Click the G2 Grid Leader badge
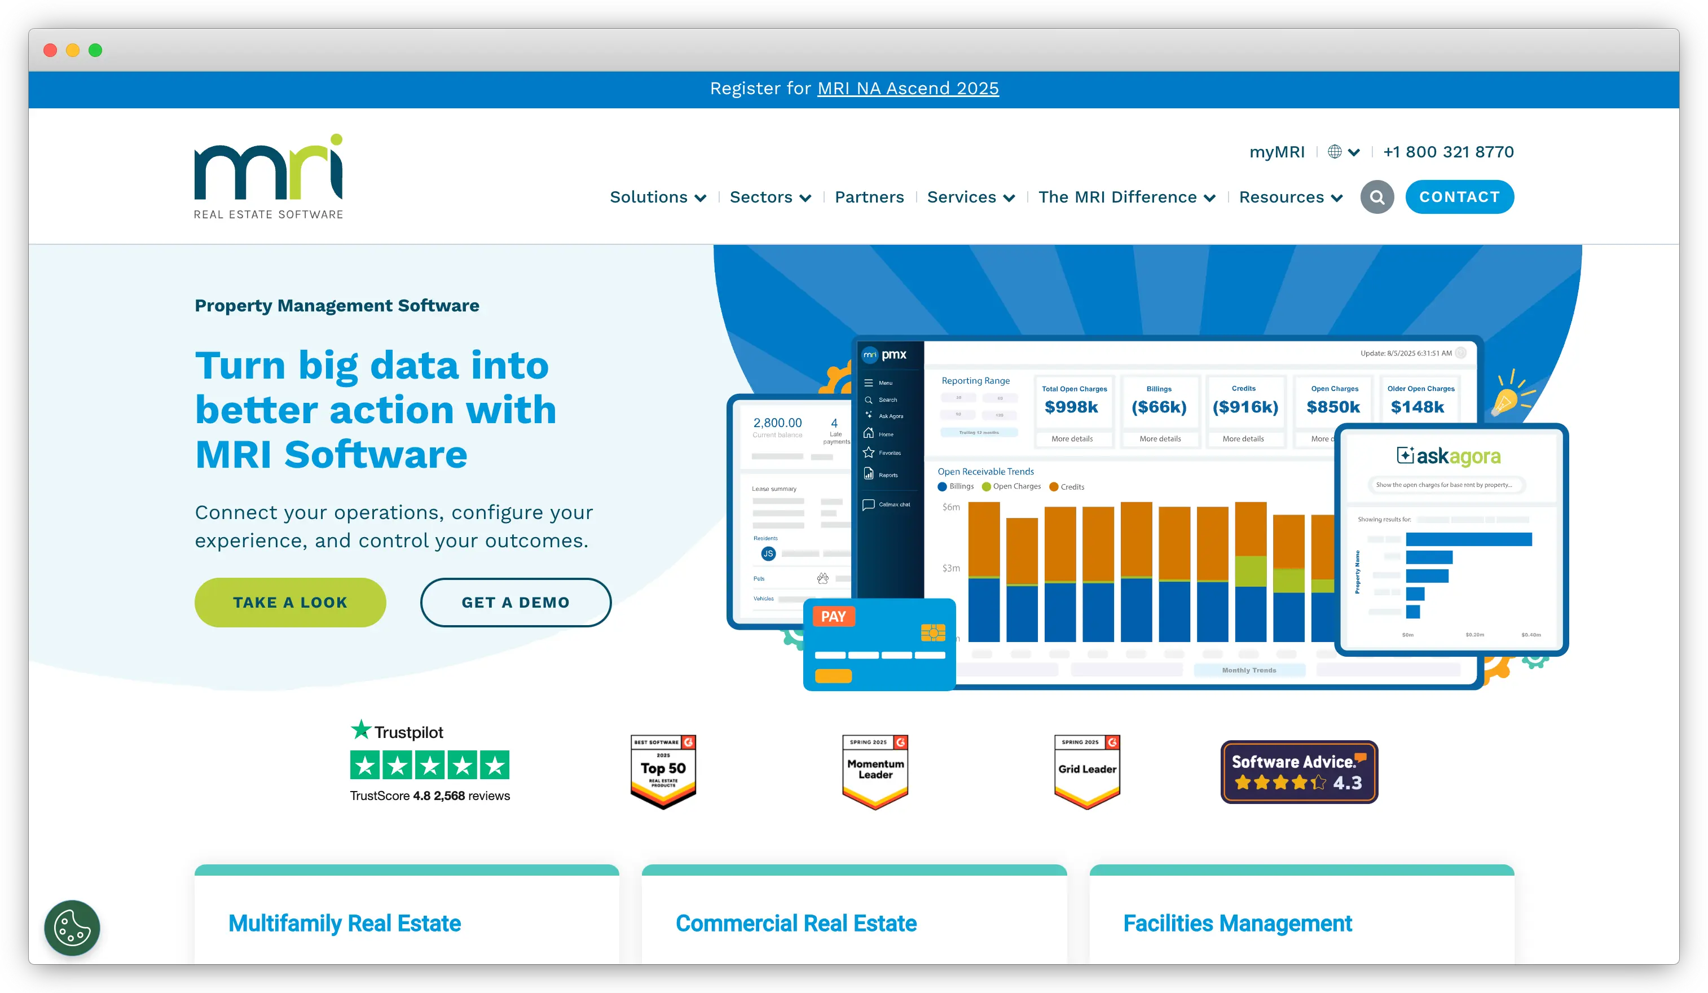The image size is (1708, 993). tap(1087, 771)
